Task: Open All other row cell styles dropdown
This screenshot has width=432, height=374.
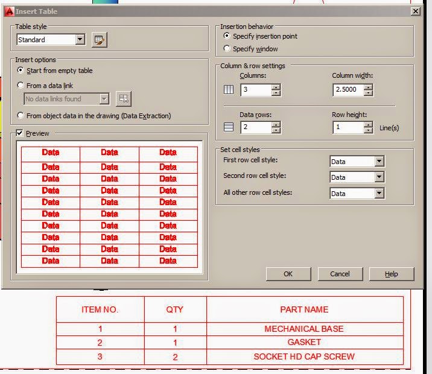Action: [x=380, y=194]
